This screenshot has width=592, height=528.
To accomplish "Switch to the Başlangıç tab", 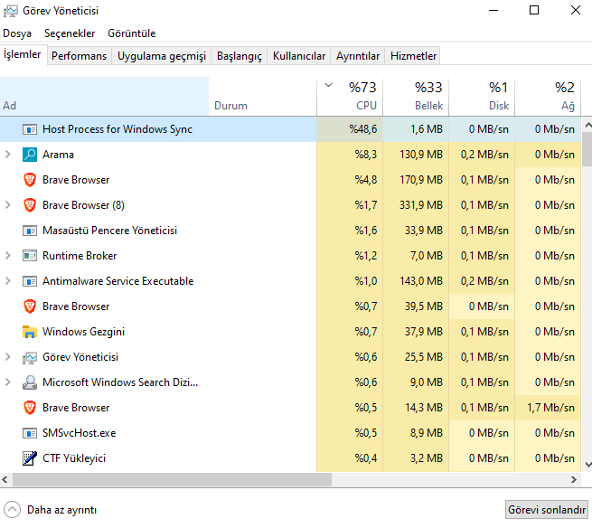I will click(240, 56).
